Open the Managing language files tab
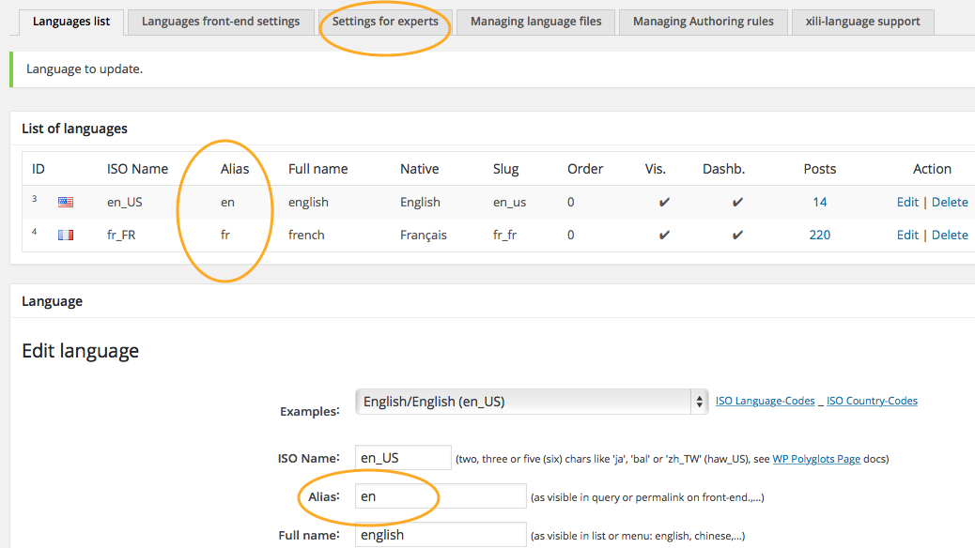The image size is (975, 548). pyautogui.click(x=534, y=21)
